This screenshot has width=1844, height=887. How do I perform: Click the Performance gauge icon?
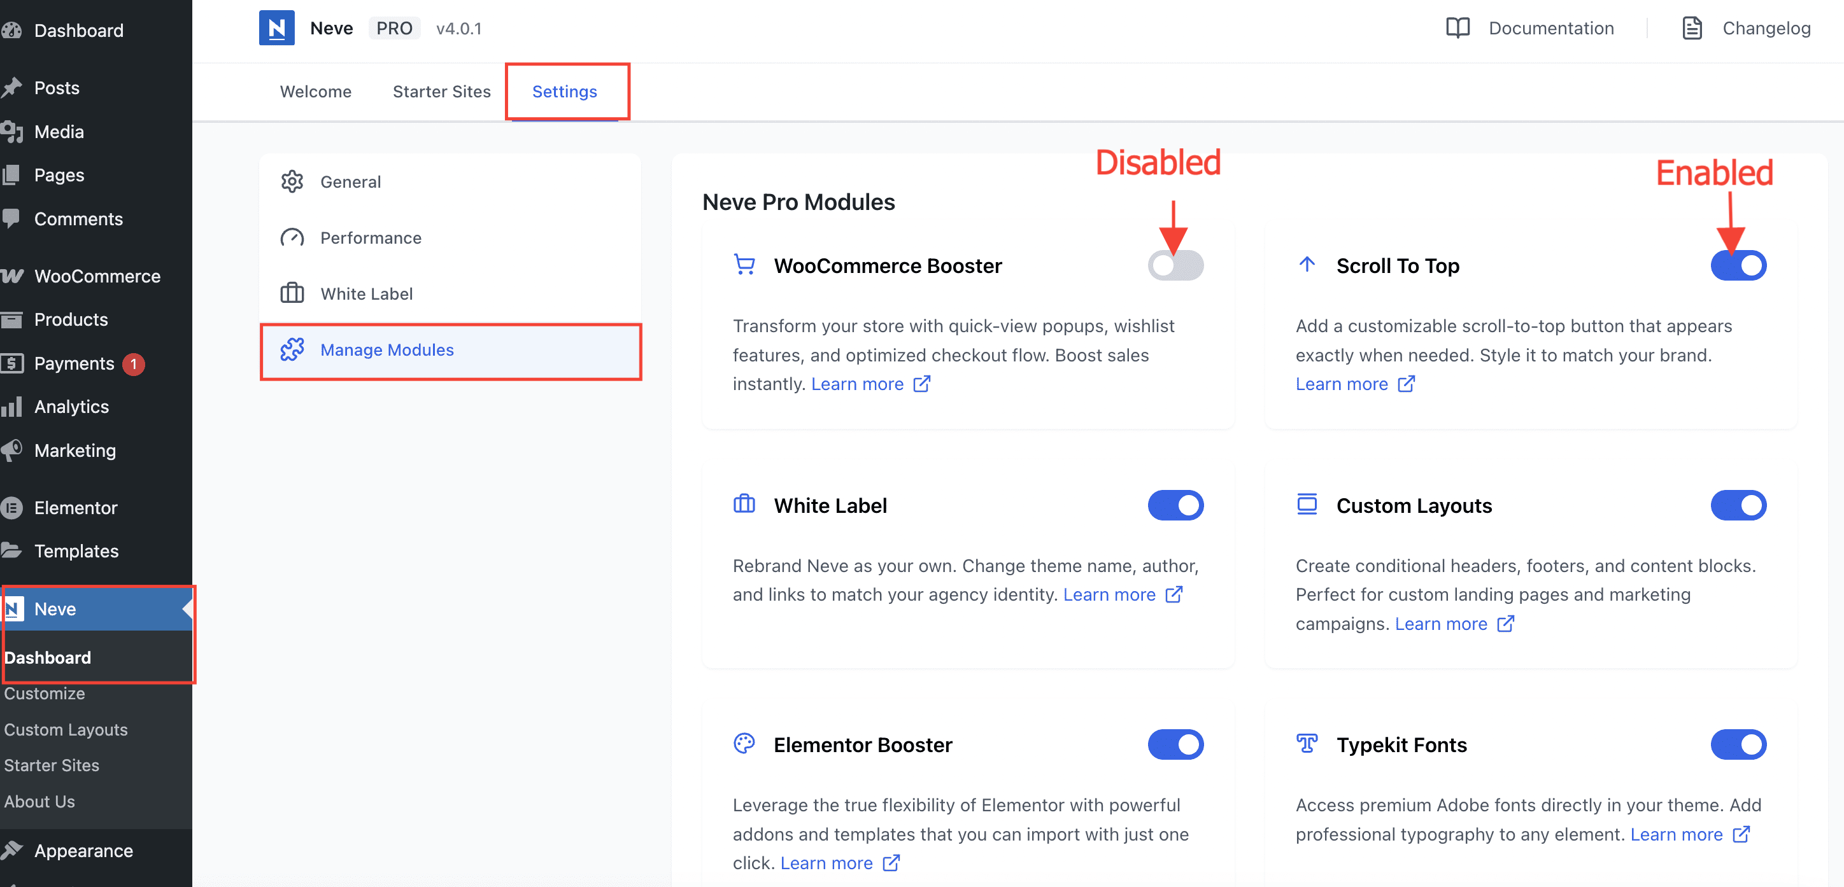292,237
